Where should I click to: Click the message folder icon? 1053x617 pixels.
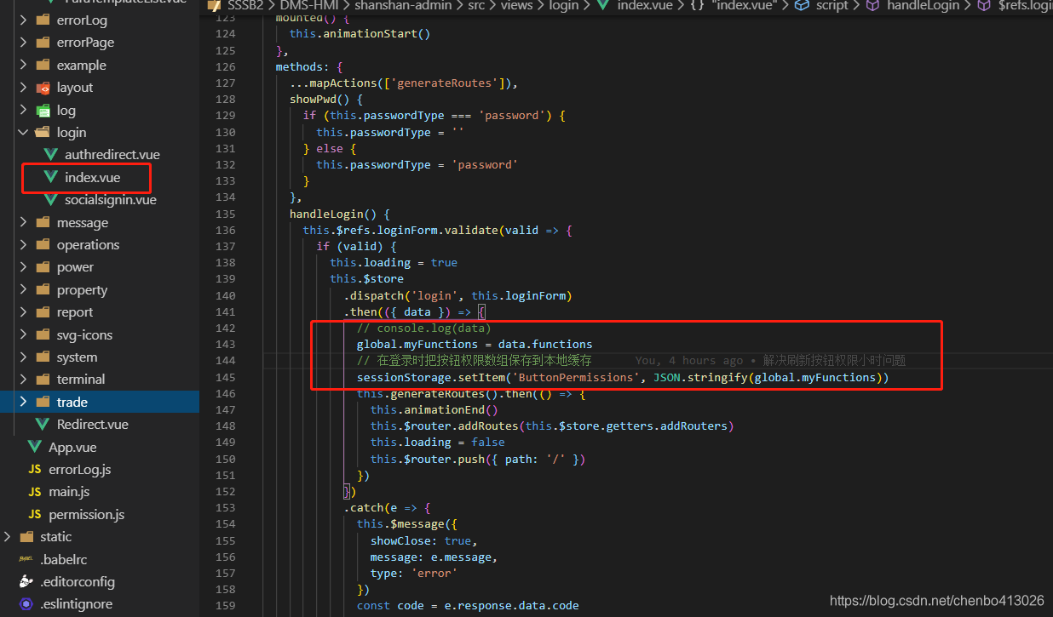(43, 223)
